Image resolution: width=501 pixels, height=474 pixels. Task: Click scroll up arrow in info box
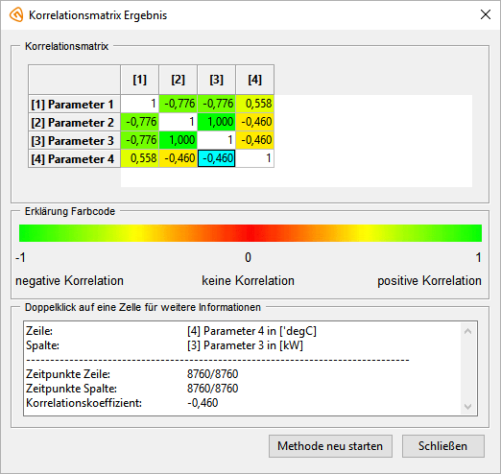click(467, 331)
